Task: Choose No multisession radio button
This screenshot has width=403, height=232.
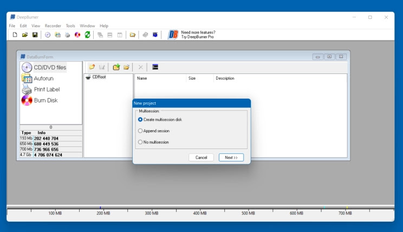Action: coord(153,142)
